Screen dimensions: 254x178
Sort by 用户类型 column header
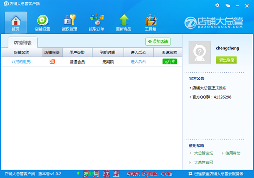click(77, 53)
